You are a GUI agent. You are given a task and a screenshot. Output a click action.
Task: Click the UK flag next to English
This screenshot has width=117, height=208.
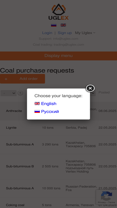point(37,104)
